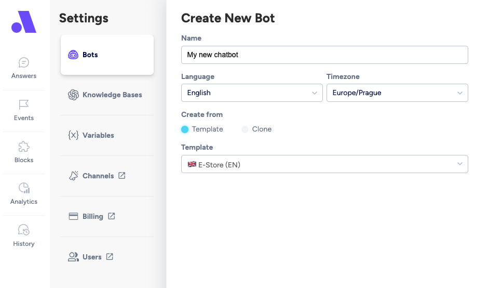Image resolution: width=502 pixels, height=288 pixels.
Task: Click the Bots robot face icon
Action: 73,55
